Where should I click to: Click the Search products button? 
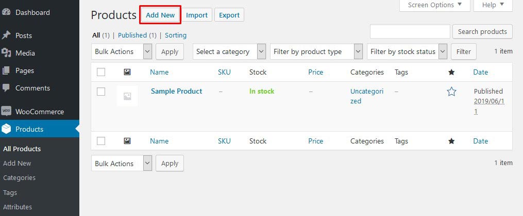[x=482, y=31]
